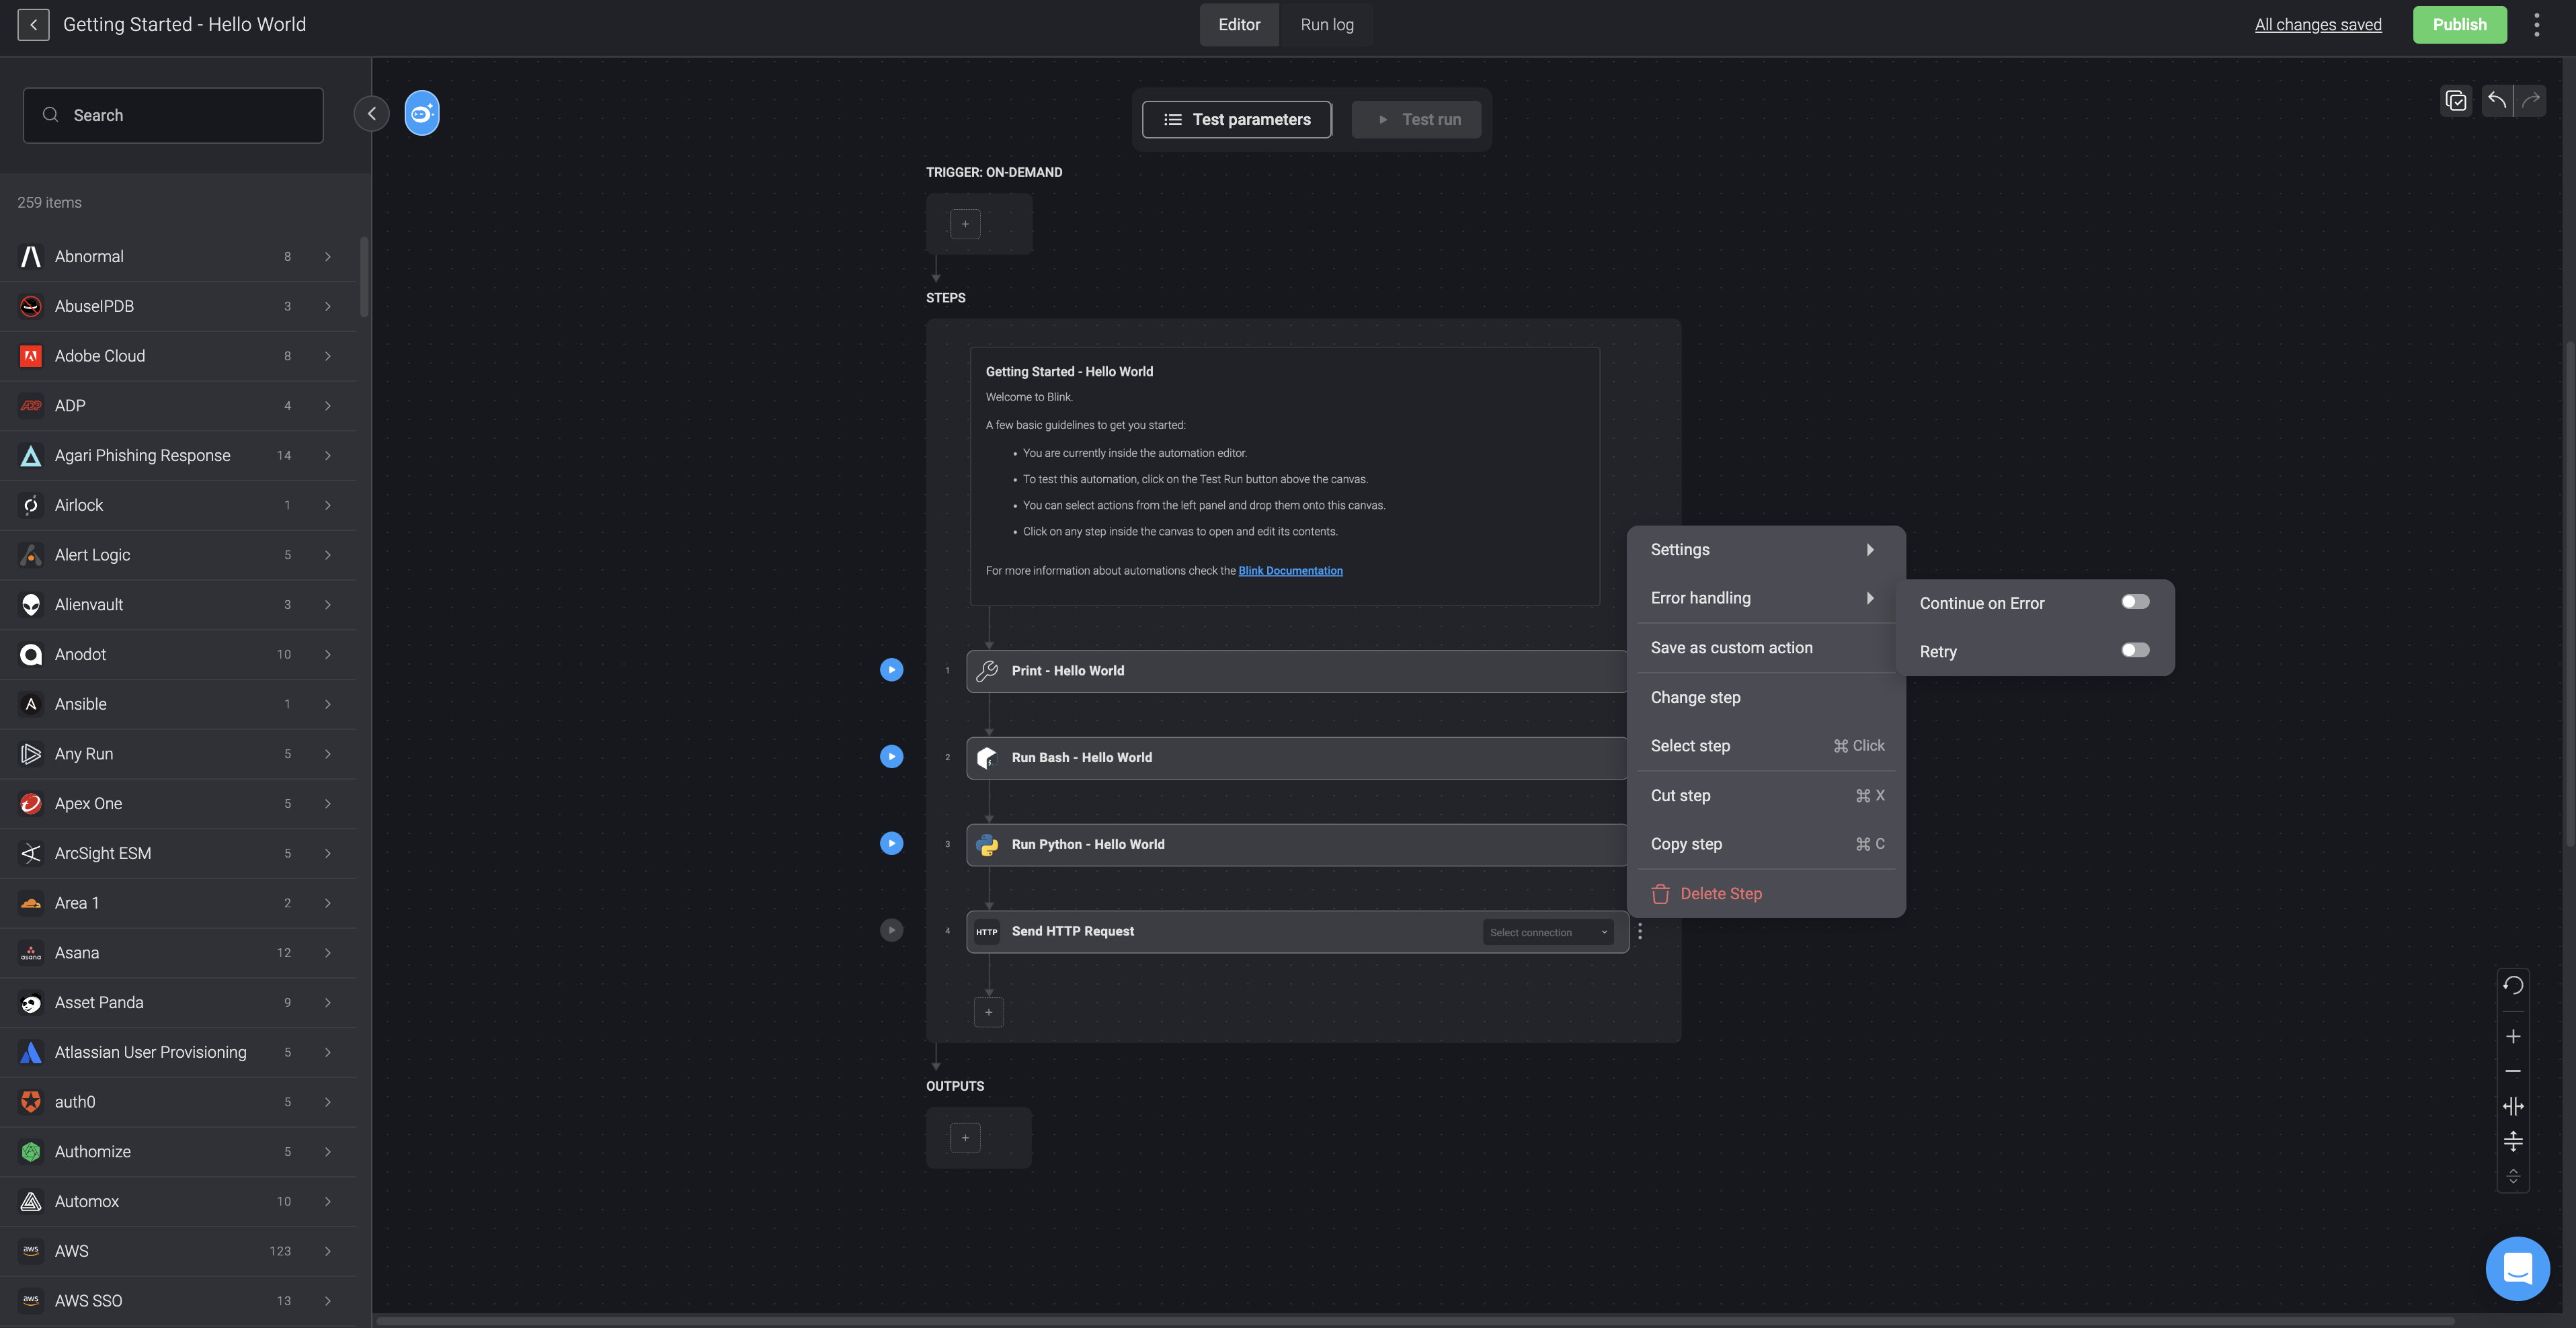Click the Test run button
Screen dimensions: 2576x1328
[x=1416, y=120]
